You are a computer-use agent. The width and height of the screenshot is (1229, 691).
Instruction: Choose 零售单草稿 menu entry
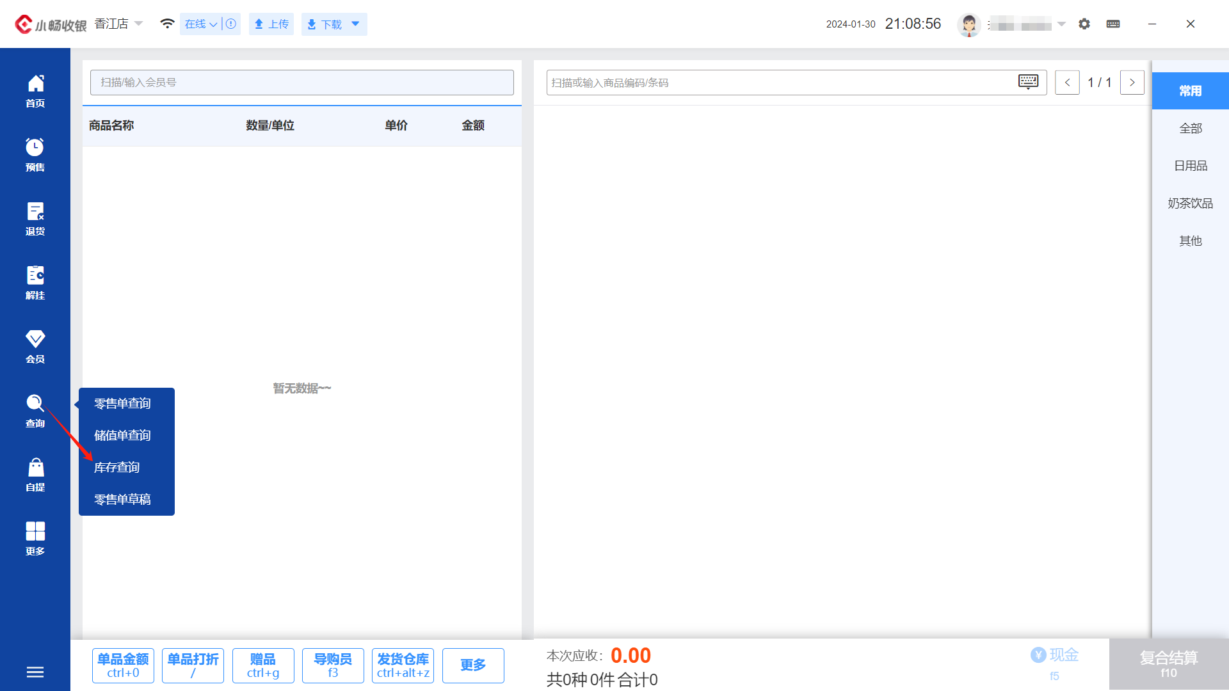tap(122, 499)
